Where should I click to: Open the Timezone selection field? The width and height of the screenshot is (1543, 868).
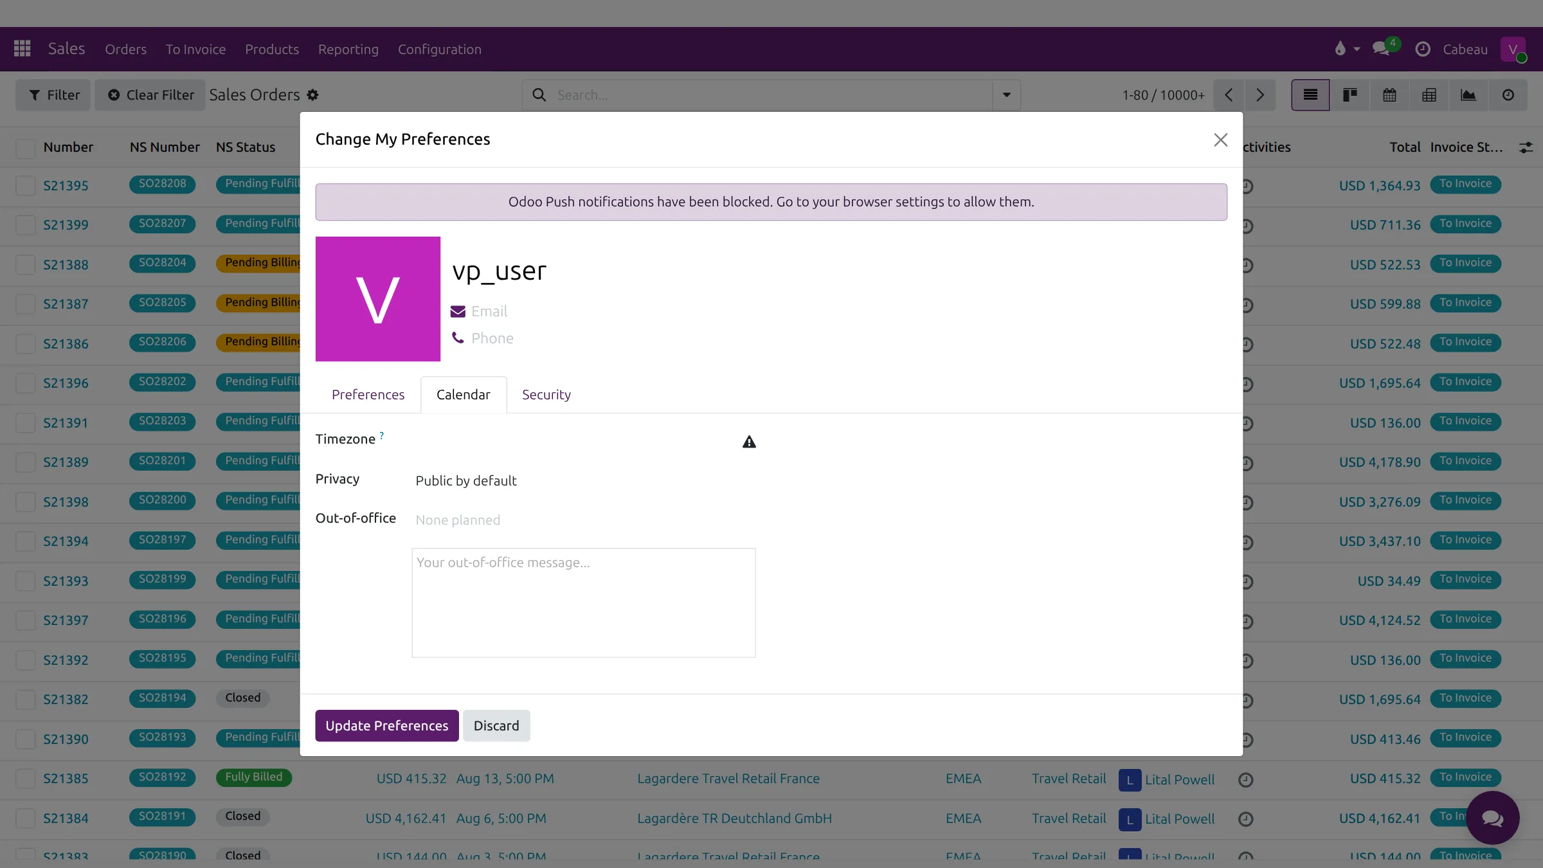coord(575,441)
